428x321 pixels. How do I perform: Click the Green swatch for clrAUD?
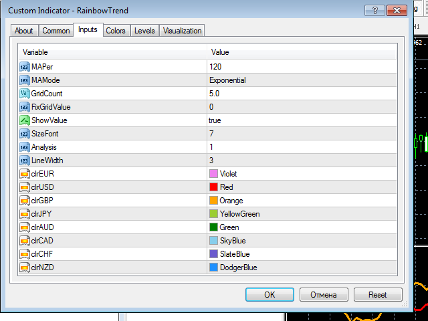tap(213, 227)
